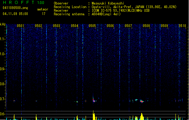Click the 1.0 kHz axis label
Screen dimensions: 189x120
pyautogui.click(x=2, y=54)
